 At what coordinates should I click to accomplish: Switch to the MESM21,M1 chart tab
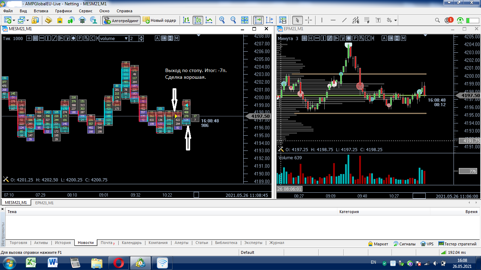pyautogui.click(x=16, y=202)
